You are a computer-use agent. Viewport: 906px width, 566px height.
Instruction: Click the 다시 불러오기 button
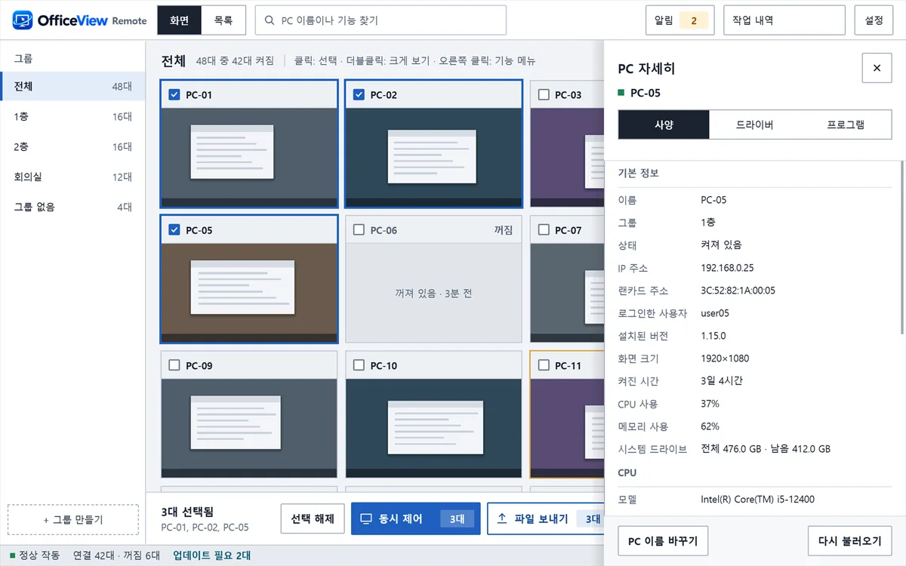[849, 540]
